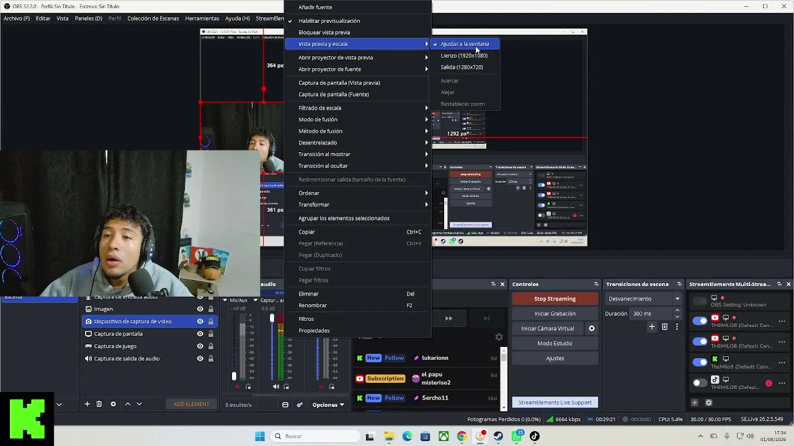Open options for the TikTok destination
Viewport: 794px width, 446px height.
(782, 383)
